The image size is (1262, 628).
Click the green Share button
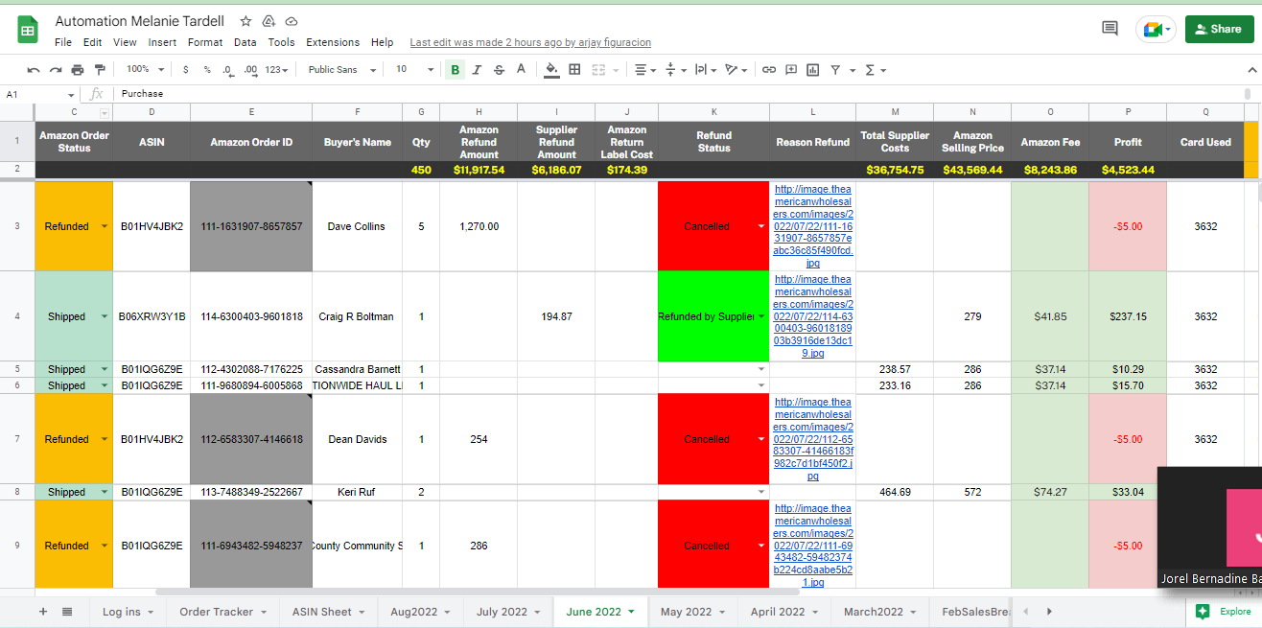[1219, 29]
